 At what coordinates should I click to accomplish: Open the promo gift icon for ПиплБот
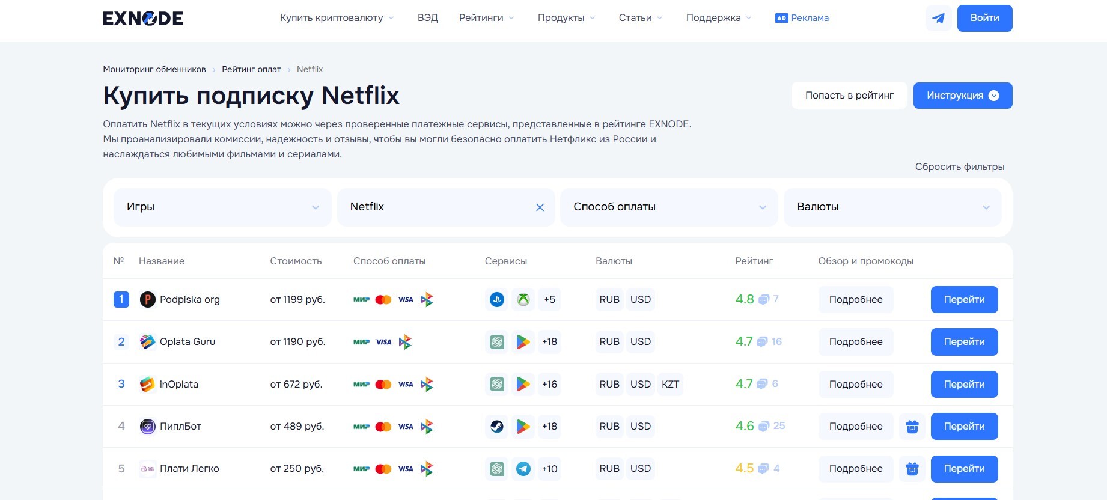pos(912,427)
